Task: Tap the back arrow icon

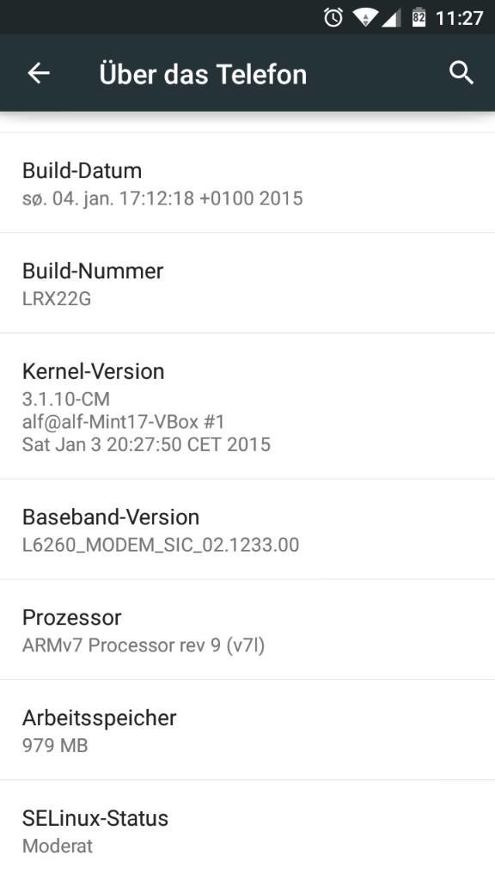Action: pos(39,73)
